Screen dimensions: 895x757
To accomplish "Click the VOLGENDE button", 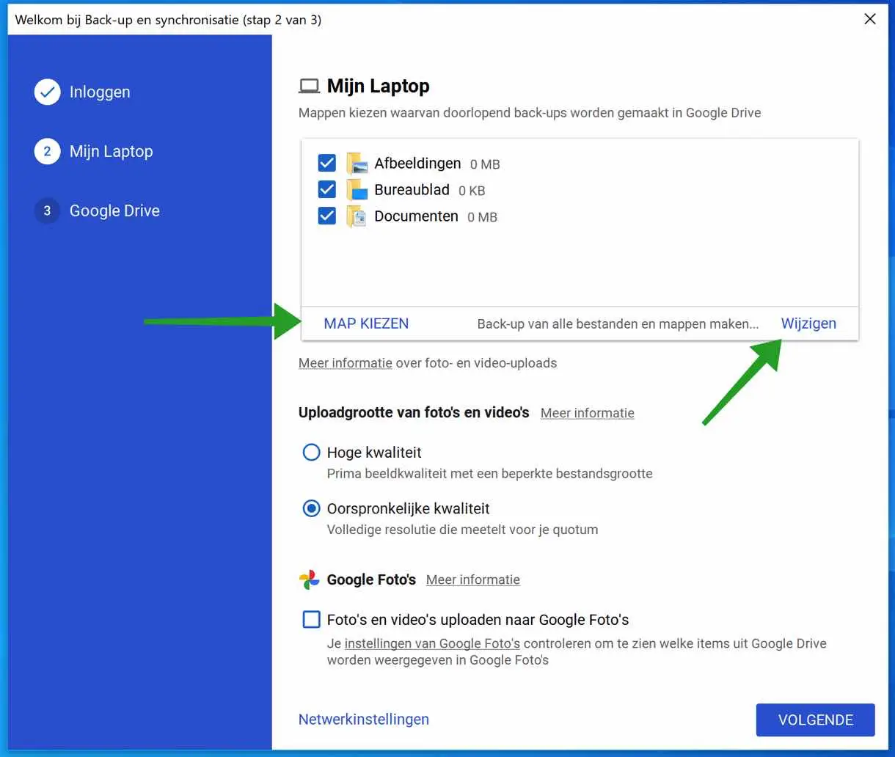I will click(x=816, y=720).
